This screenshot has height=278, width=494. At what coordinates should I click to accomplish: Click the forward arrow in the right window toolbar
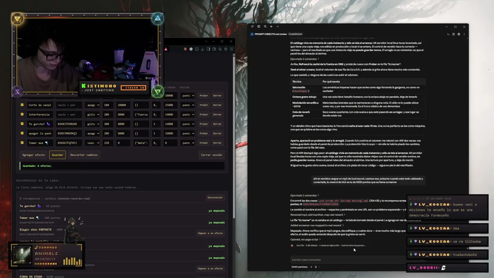tap(277, 26)
